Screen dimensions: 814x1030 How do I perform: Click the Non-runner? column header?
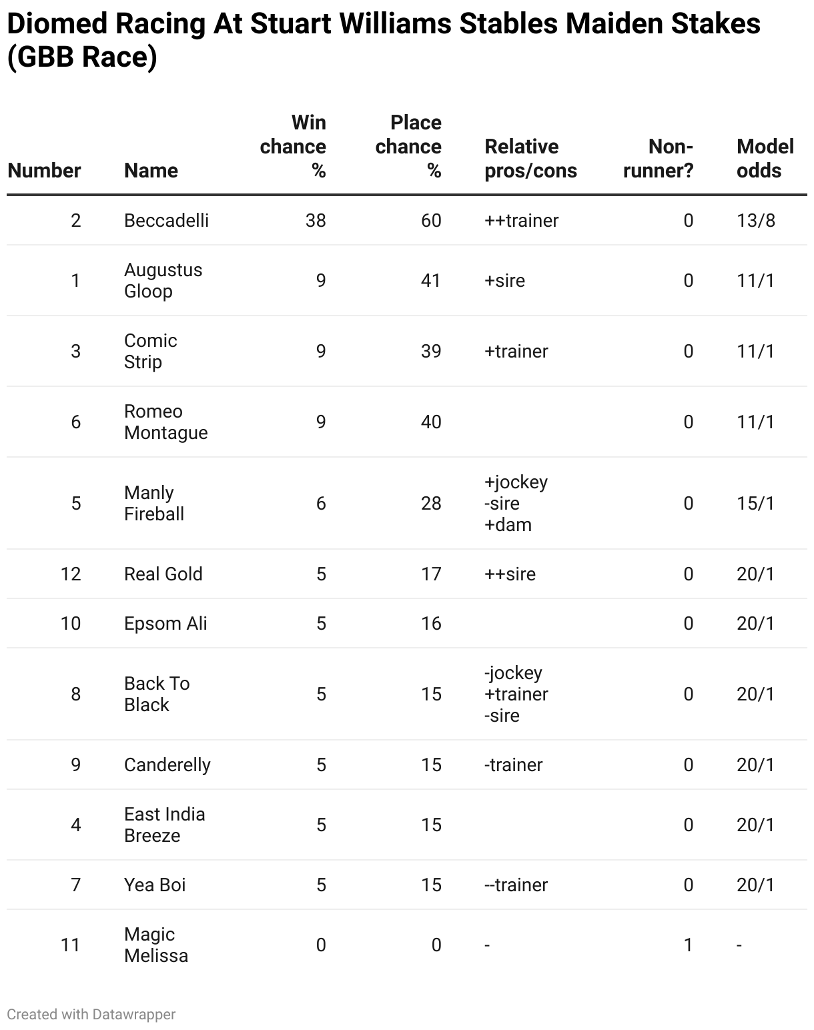[658, 159]
